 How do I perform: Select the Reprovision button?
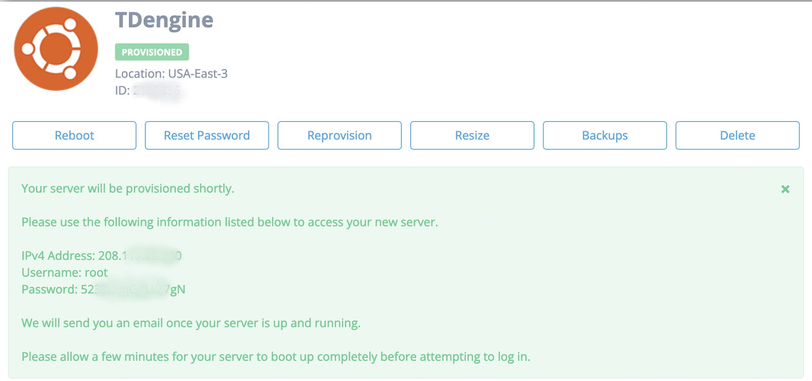pyautogui.click(x=340, y=135)
